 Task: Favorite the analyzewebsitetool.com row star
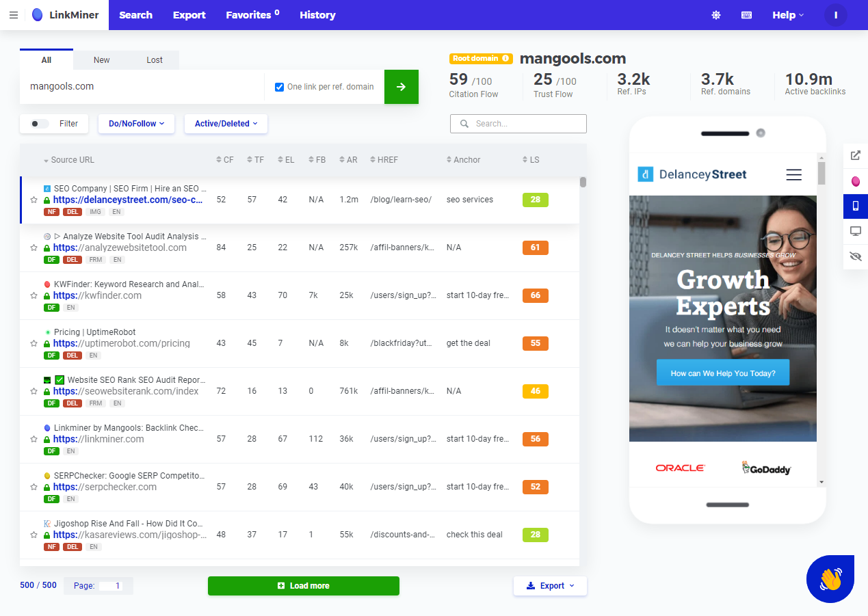pyautogui.click(x=34, y=248)
